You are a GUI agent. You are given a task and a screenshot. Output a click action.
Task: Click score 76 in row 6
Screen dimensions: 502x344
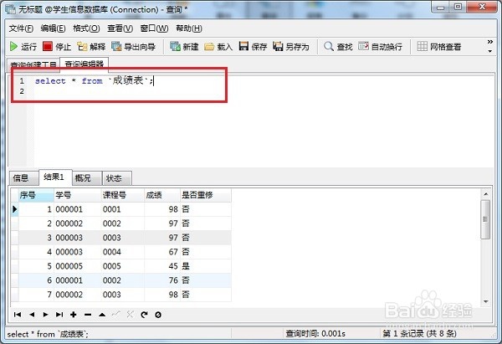162,280
